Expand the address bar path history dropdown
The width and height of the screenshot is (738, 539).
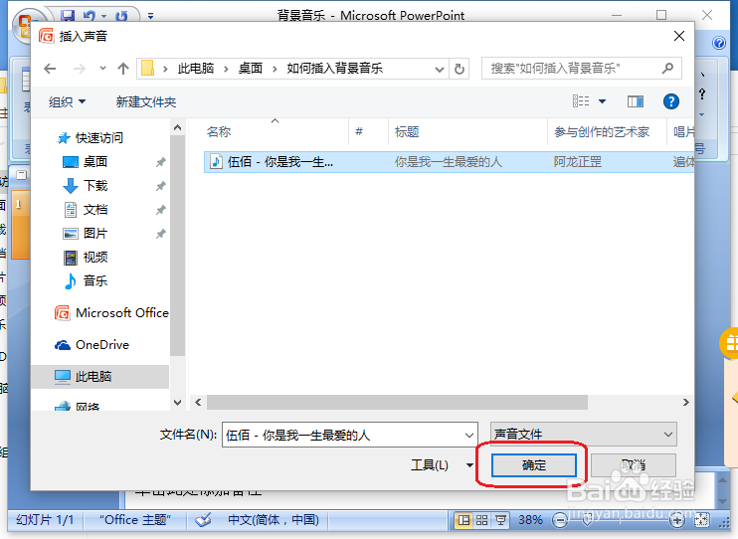[440, 70]
